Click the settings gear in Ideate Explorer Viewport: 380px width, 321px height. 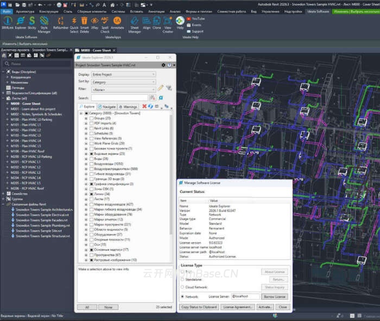[163, 65]
